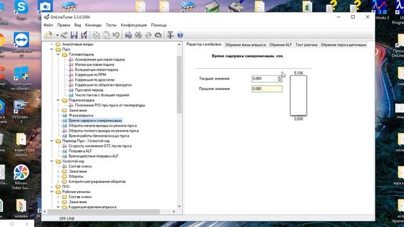404x227 pixels.
Task: Switch to the Тест разгона tab
Action: 306,45
